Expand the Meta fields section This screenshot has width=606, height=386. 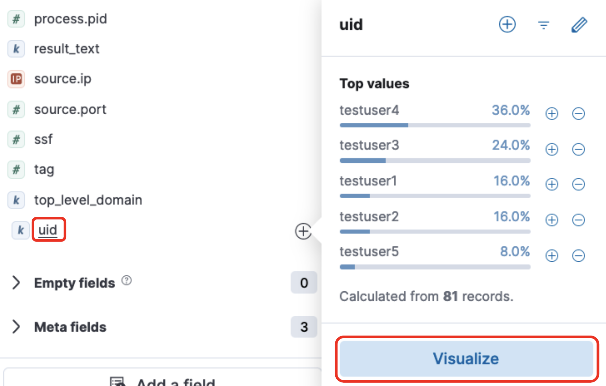(16, 327)
